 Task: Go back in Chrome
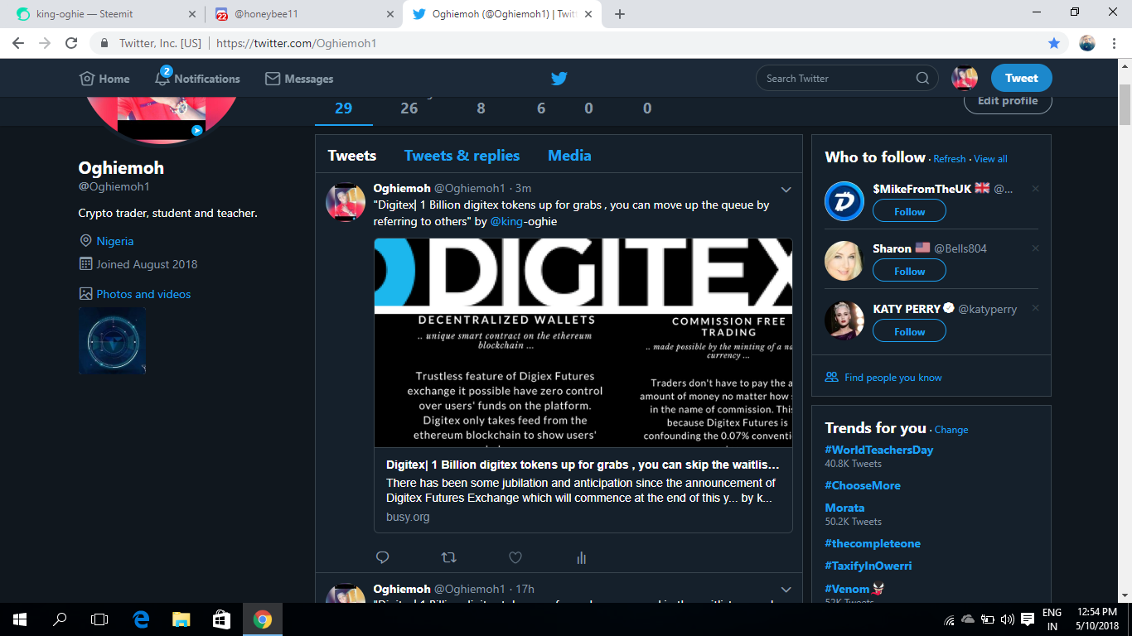pos(18,43)
